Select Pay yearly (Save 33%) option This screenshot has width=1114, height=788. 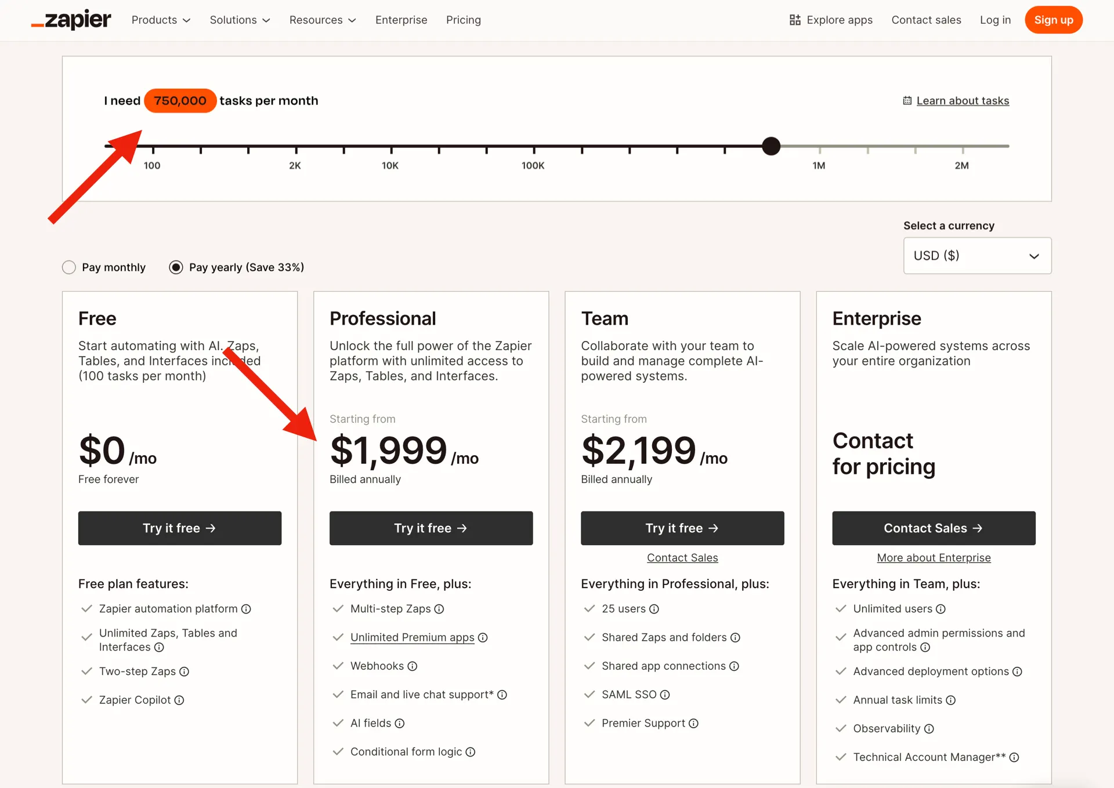176,267
